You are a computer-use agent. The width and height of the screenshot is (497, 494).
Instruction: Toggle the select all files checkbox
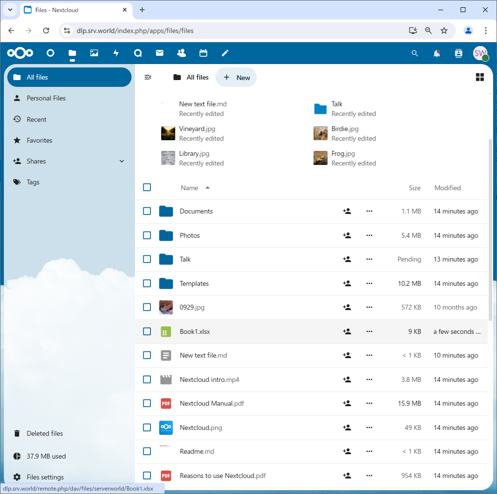pyautogui.click(x=147, y=187)
